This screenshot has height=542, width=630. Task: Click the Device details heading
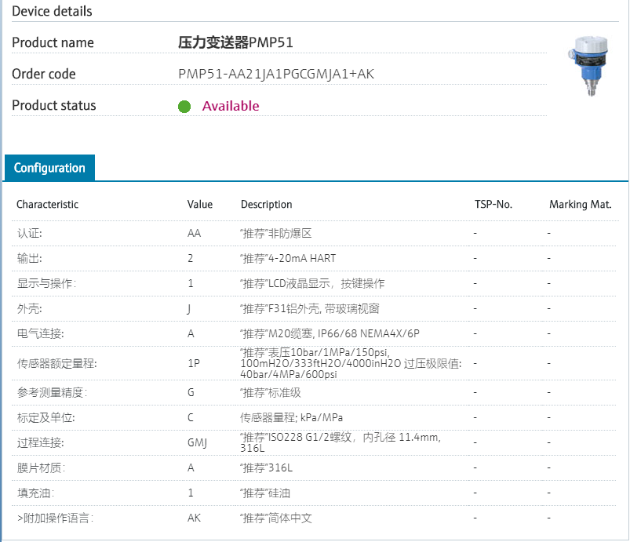coord(52,11)
